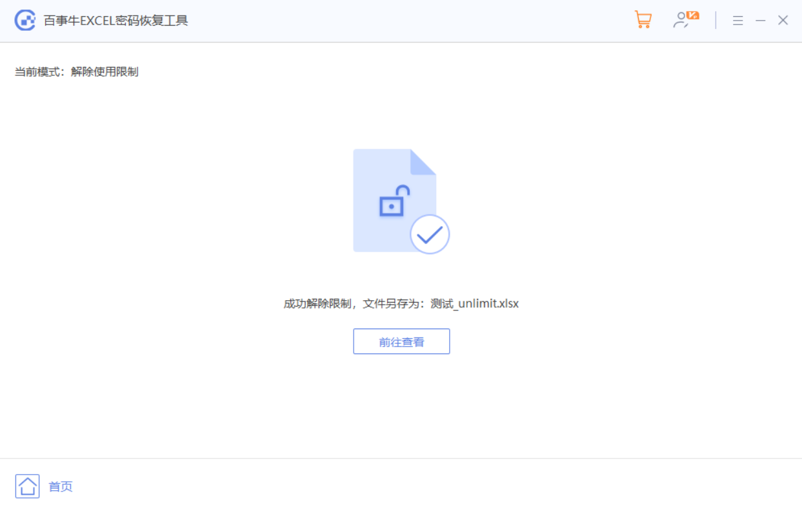Click the unlocked file success icon

pos(401,201)
